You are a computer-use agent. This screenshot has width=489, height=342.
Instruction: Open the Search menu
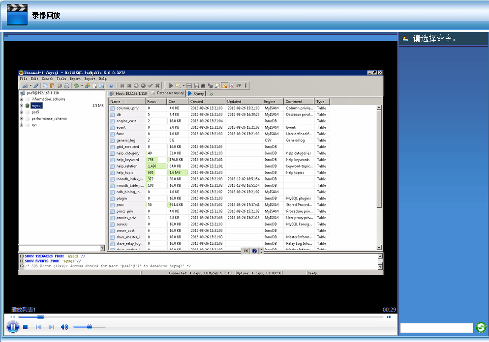pyautogui.click(x=47, y=79)
